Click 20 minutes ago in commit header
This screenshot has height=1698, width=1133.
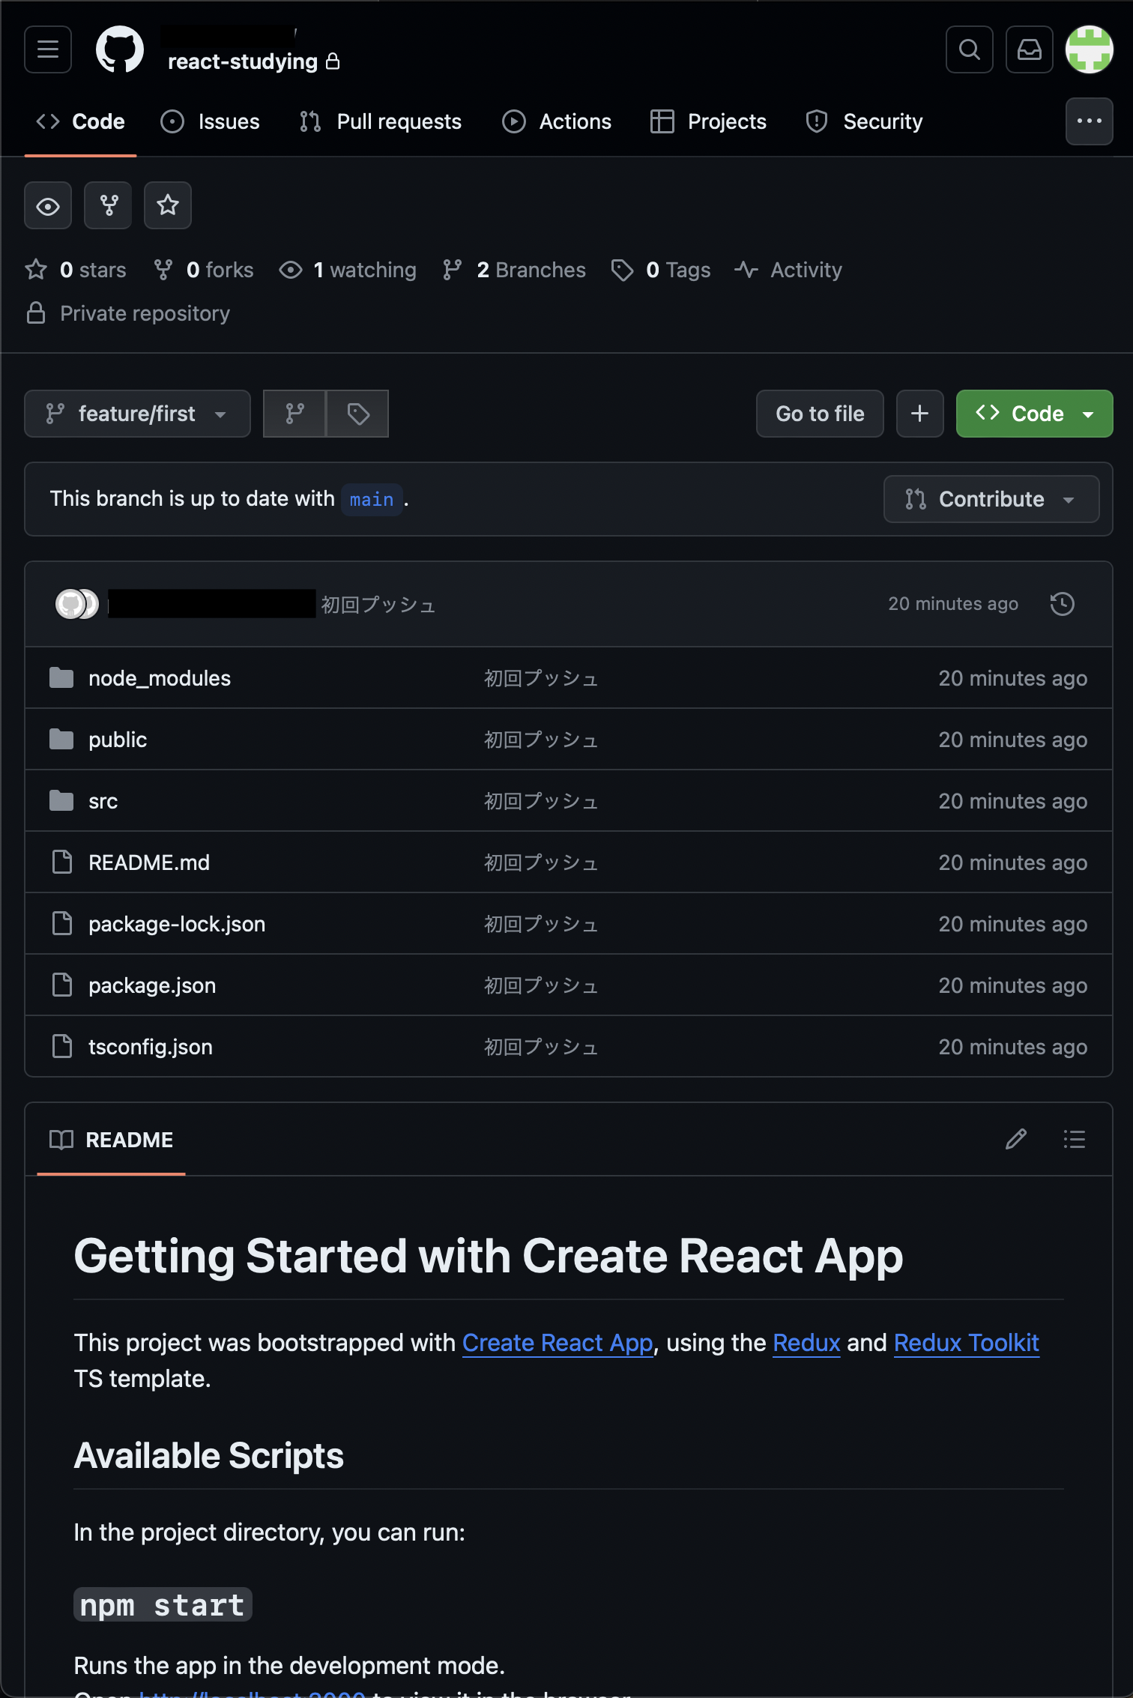tap(953, 604)
